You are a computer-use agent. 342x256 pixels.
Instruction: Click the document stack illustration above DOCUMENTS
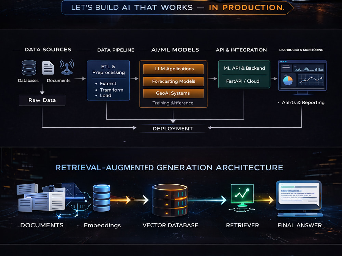point(41,198)
